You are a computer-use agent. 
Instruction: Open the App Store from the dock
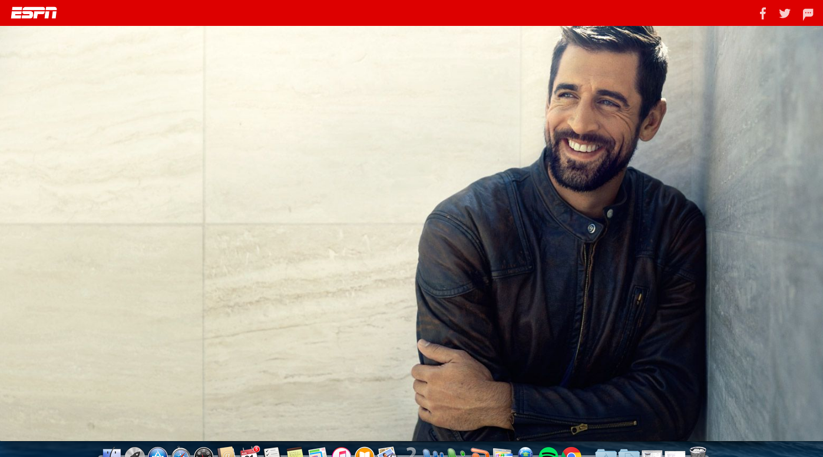[158, 453]
